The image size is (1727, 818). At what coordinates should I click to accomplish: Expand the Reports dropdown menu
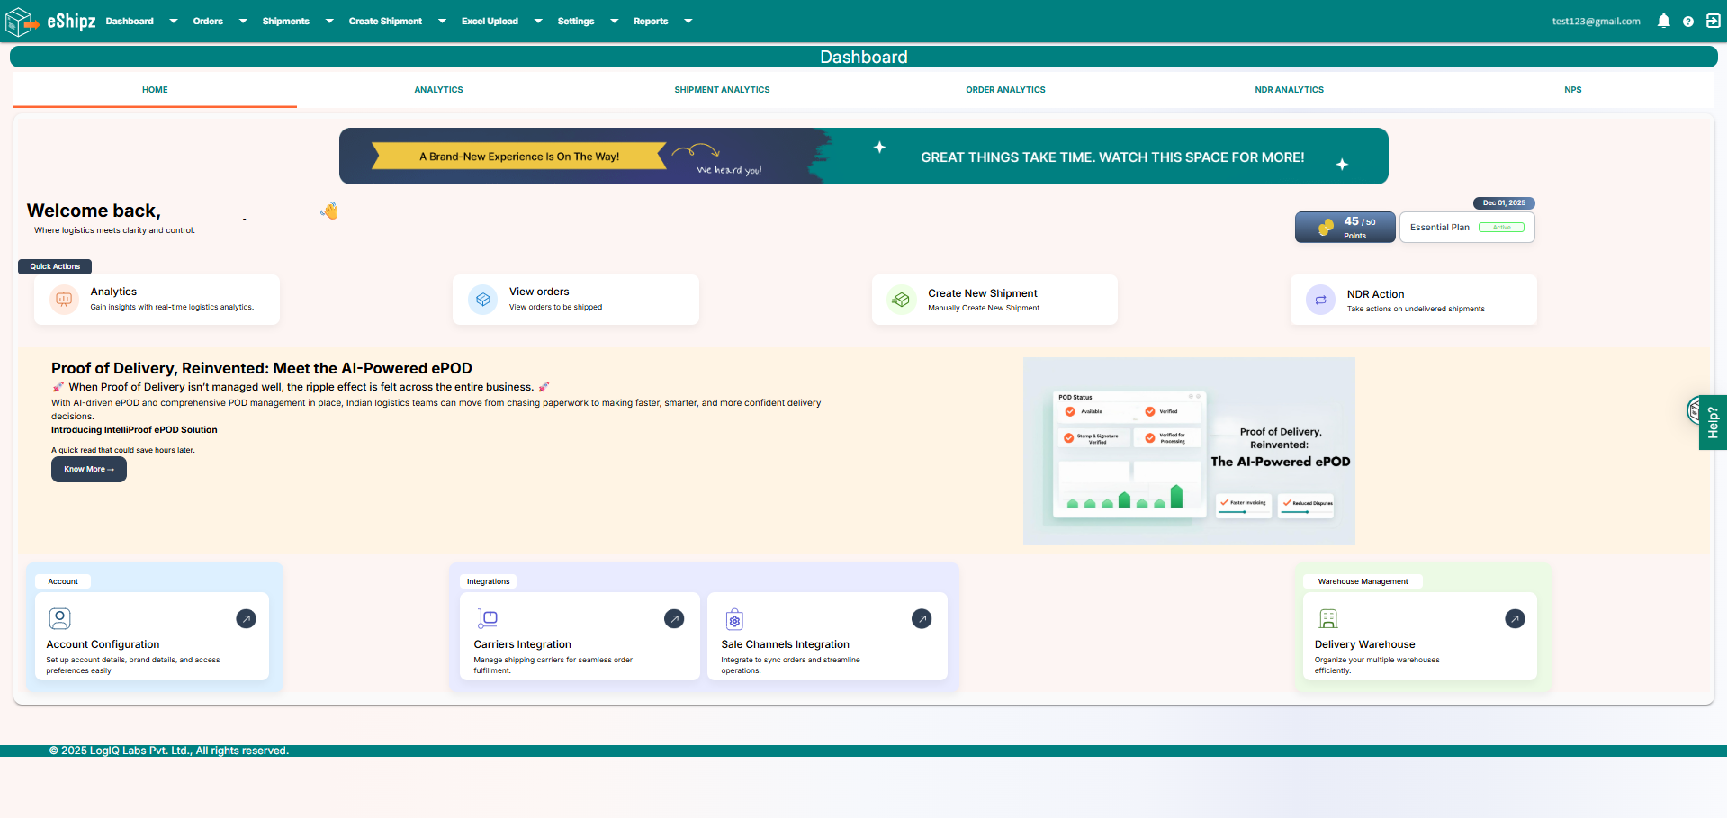(x=688, y=22)
